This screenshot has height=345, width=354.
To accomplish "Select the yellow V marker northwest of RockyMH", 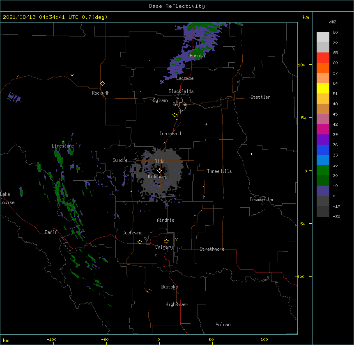I will 72,75.
